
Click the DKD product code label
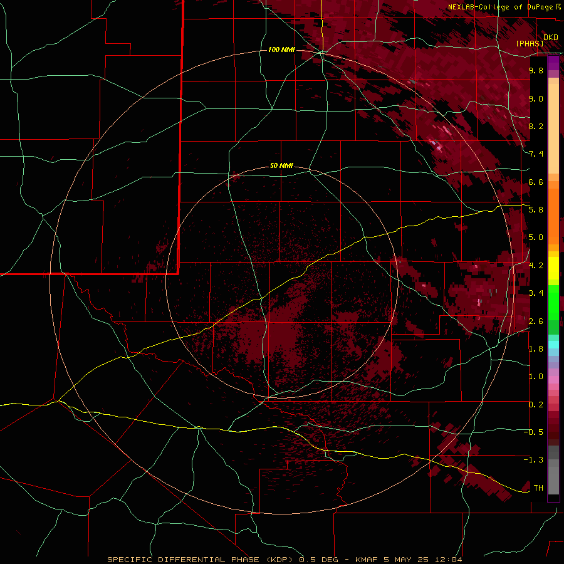click(x=551, y=37)
